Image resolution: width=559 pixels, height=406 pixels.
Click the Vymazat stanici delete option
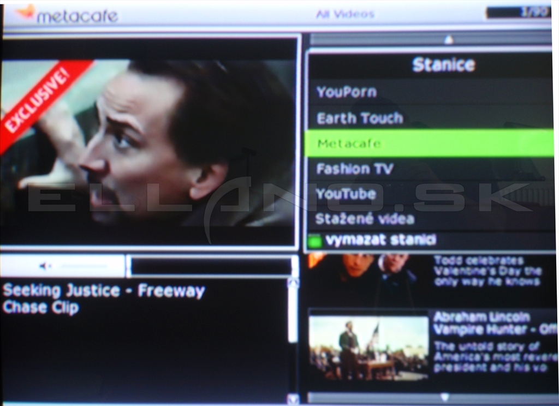[380, 240]
